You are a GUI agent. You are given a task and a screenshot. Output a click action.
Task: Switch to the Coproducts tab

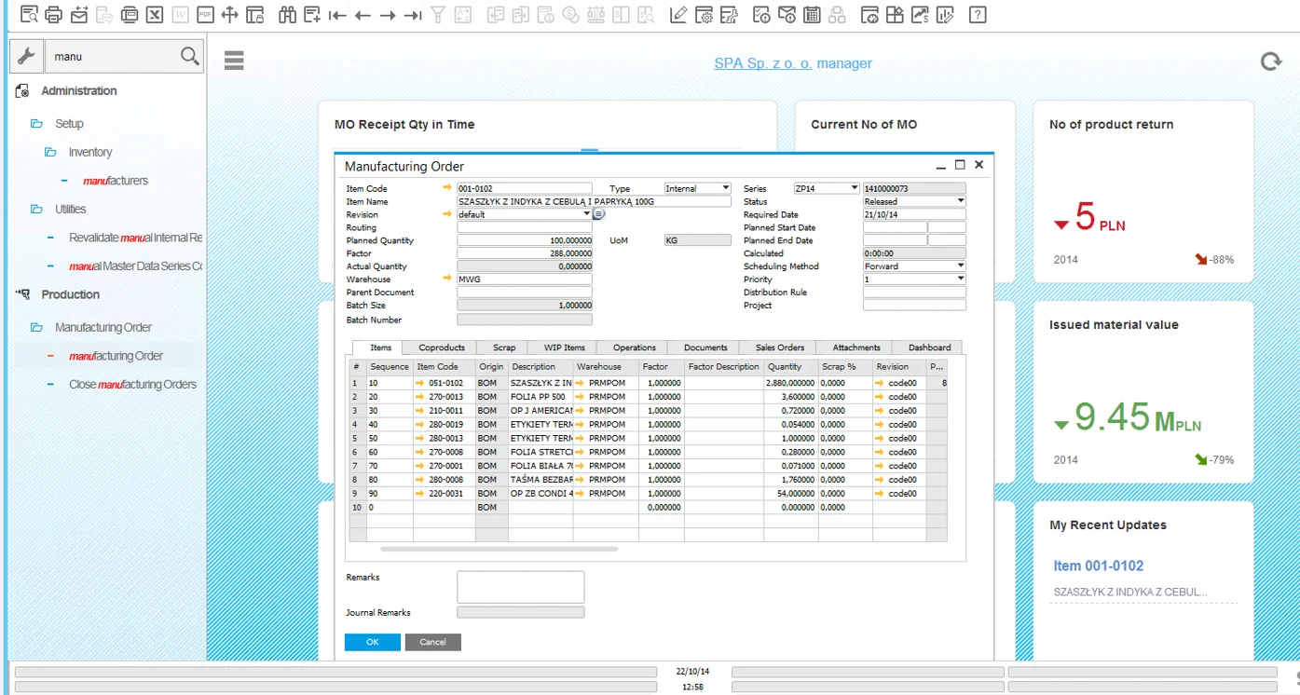[442, 347]
